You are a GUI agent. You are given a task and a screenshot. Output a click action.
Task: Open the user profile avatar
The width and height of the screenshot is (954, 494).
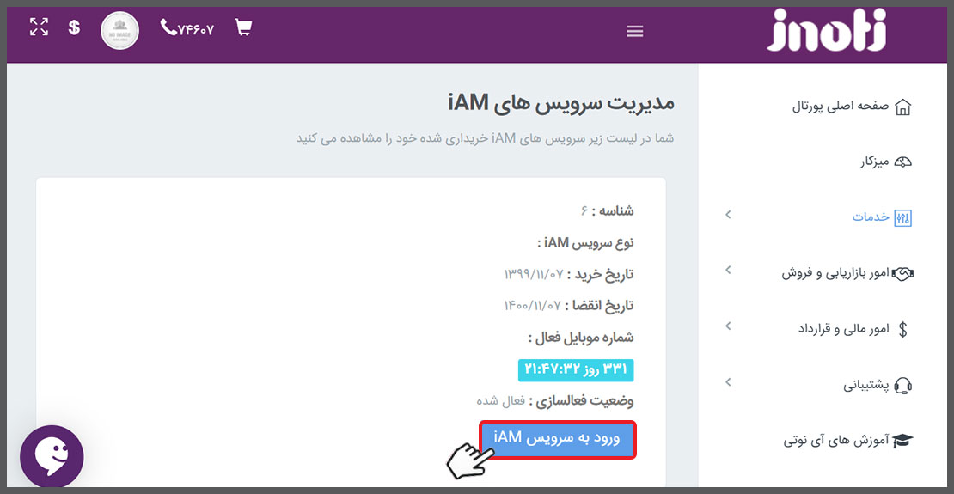[119, 30]
